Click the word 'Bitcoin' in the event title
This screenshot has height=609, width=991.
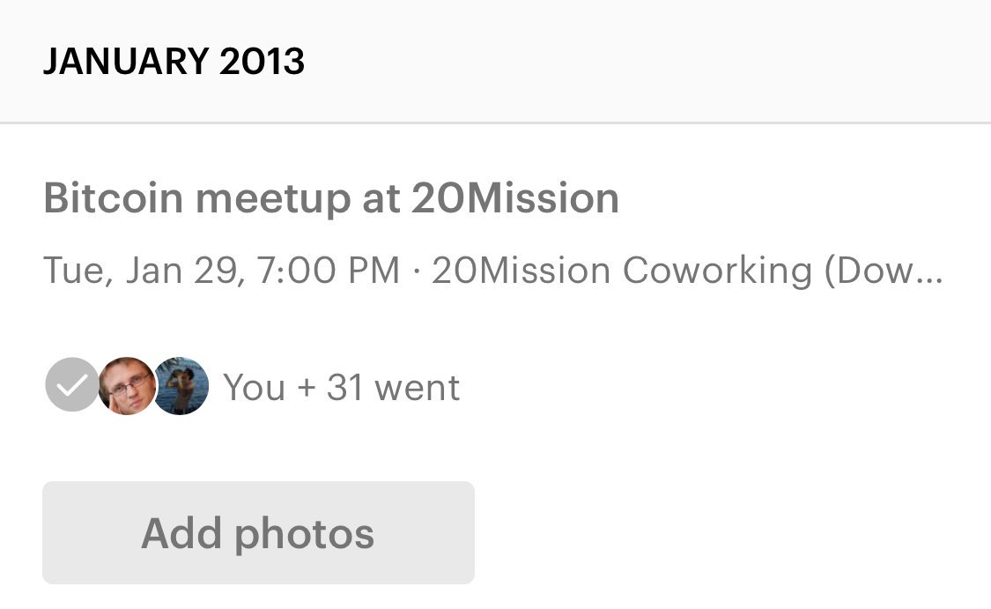tap(114, 198)
